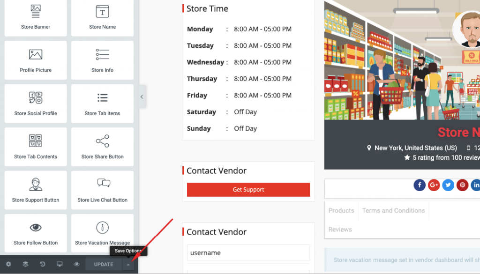Switch responsive mode with the monitor icon
This screenshot has height=274, width=480.
(60, 264)
